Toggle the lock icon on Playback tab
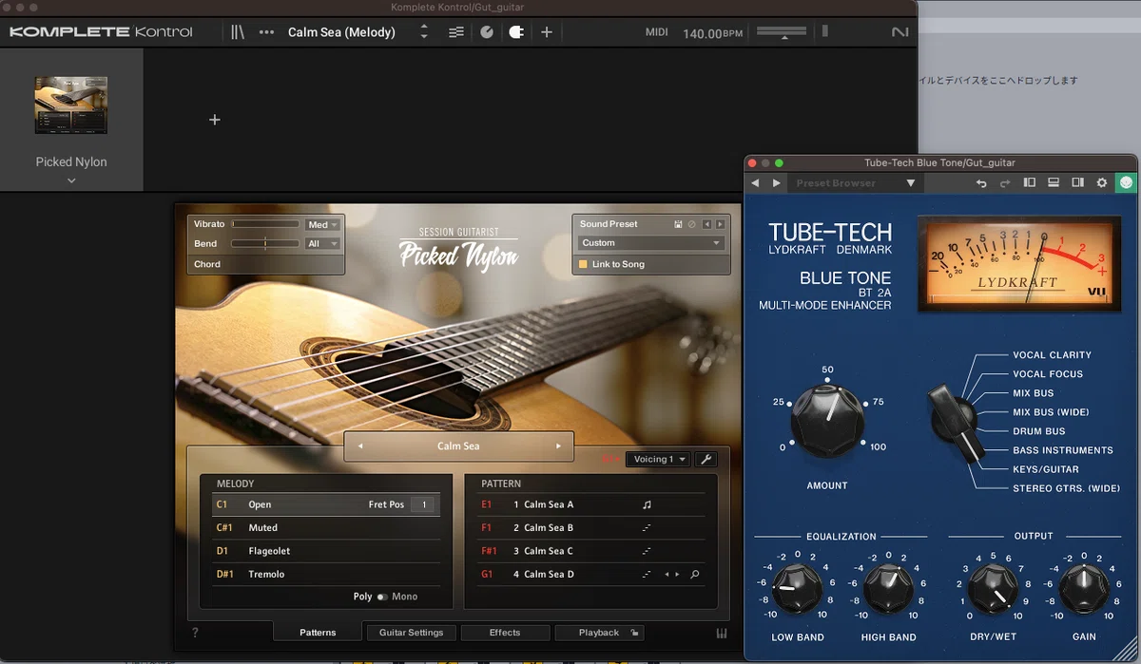 [634, 632]
